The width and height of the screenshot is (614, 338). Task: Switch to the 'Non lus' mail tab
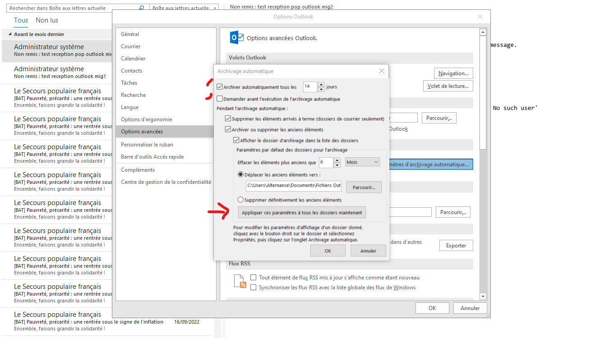47,20
